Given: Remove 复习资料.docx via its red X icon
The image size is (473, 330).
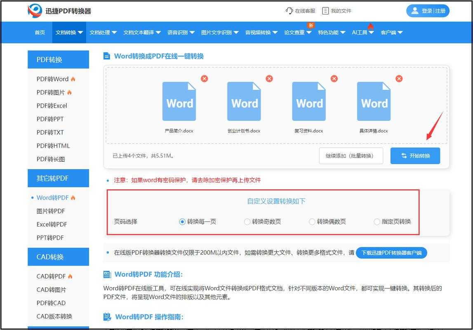Looking at the screenshot, I should pyautogui.click(x=334, y=78).
